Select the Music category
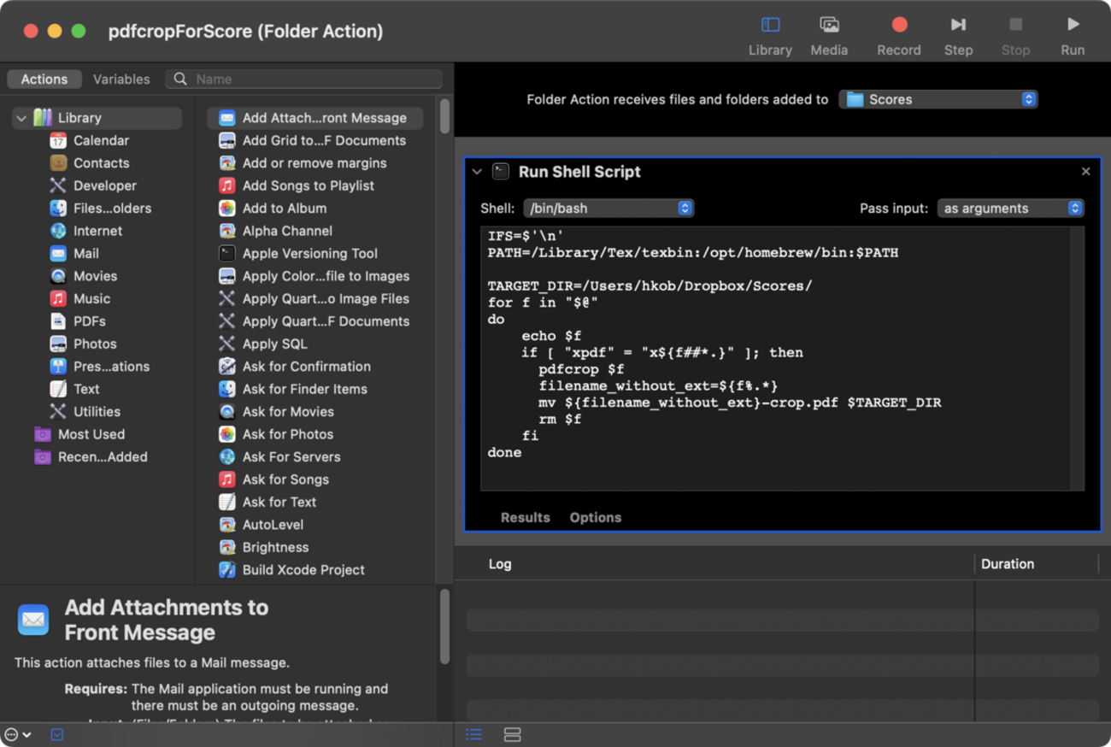 [91, 298]
